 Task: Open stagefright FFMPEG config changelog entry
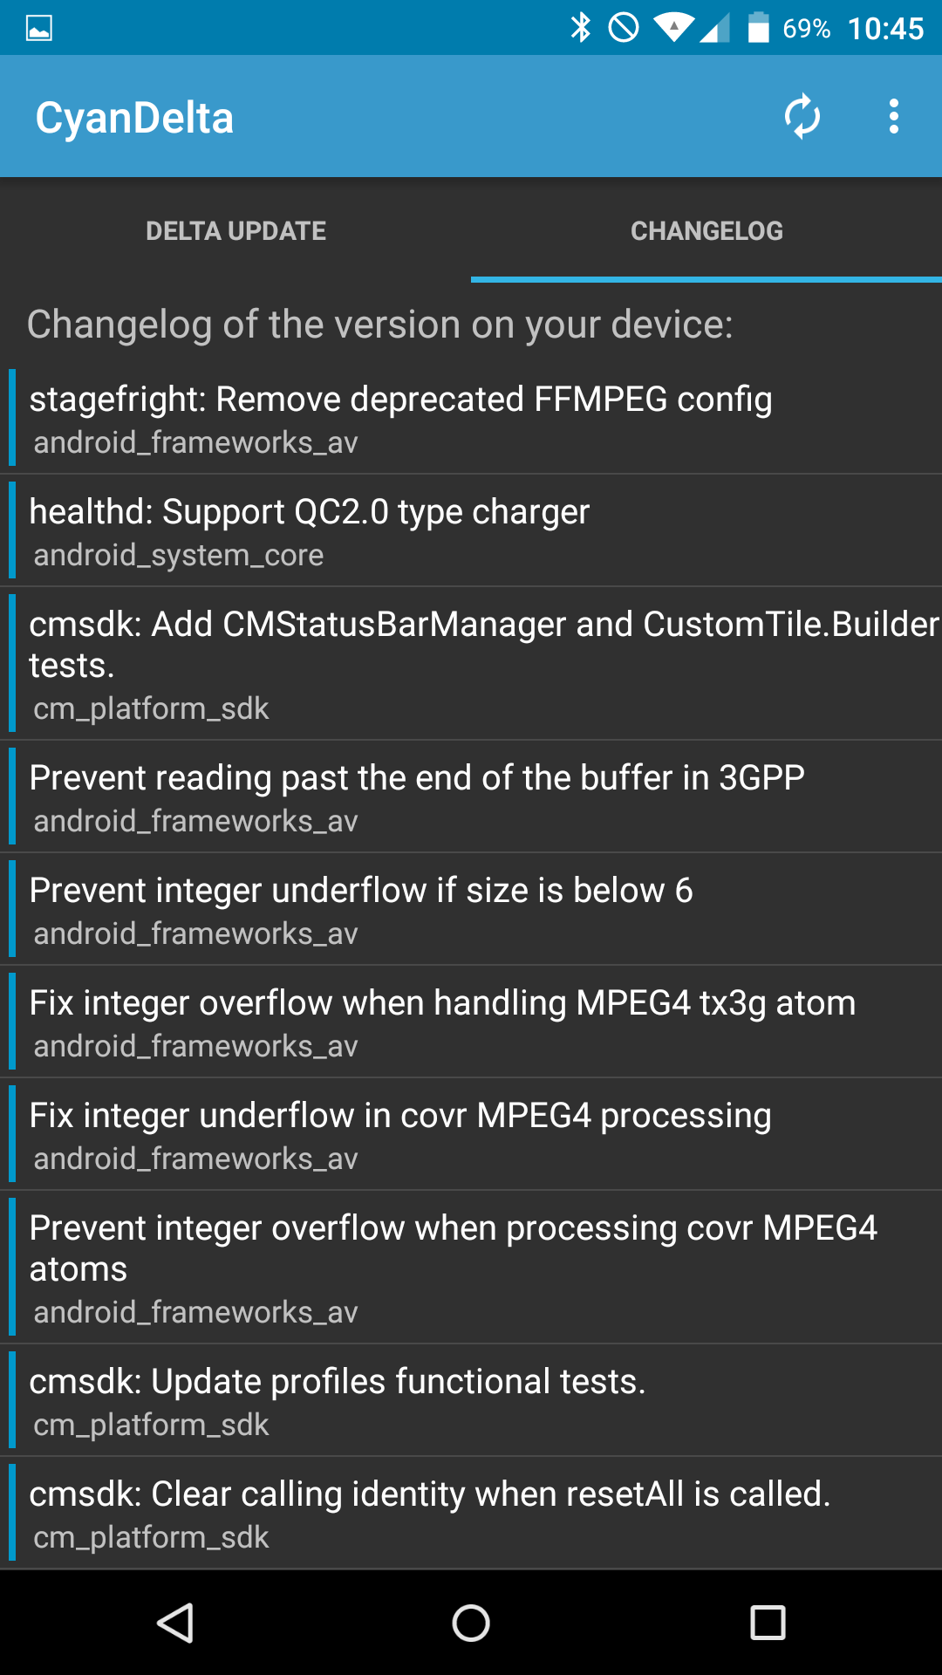[x=471, y=419]
